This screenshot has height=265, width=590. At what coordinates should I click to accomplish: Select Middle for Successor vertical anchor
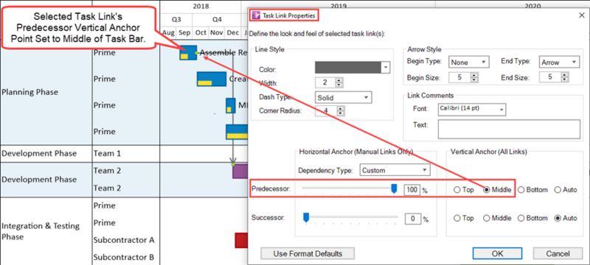(x=486, y=218)
